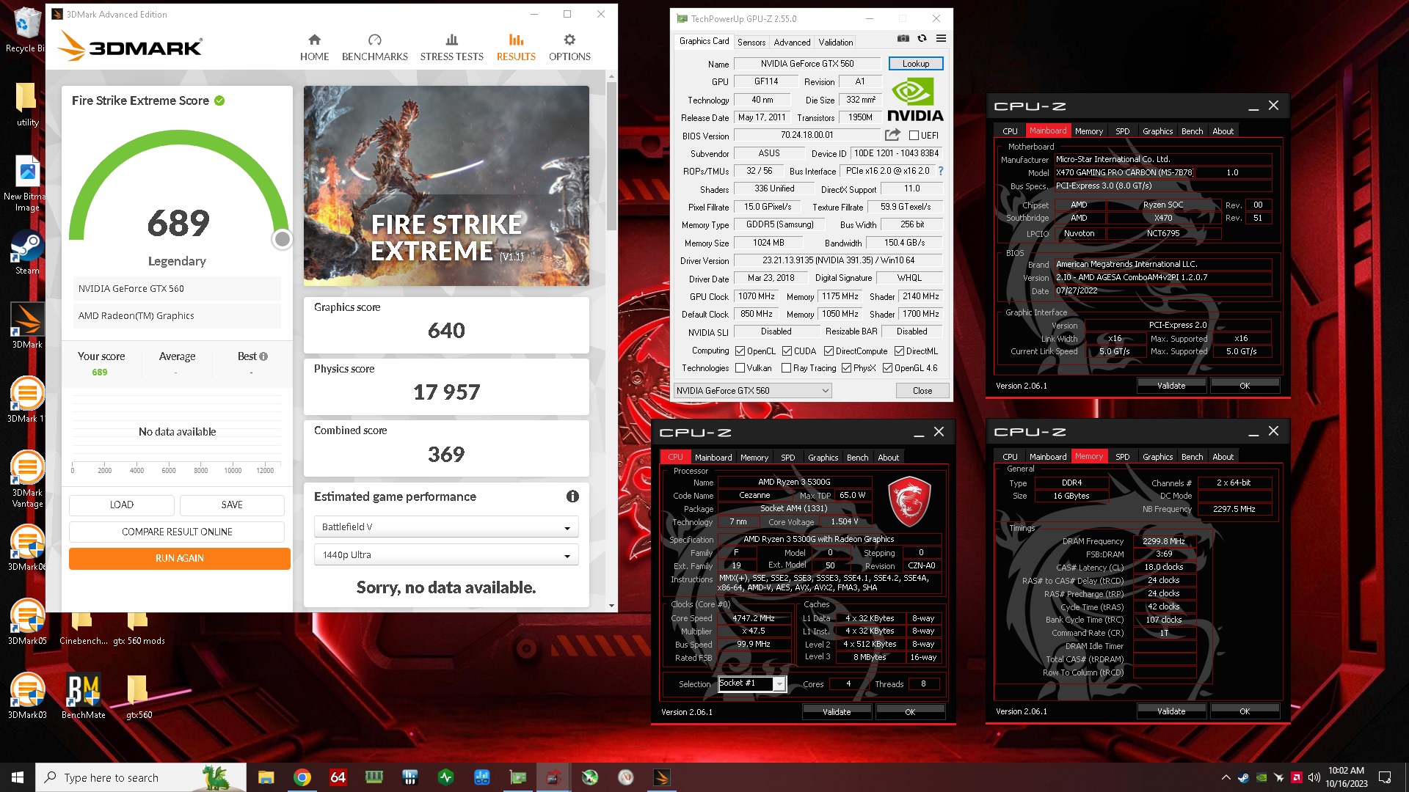Toggle the CUDA checkbox
Image resolution: width=1409 pixels, height=792 pixels.
click(x=787, y=351)
